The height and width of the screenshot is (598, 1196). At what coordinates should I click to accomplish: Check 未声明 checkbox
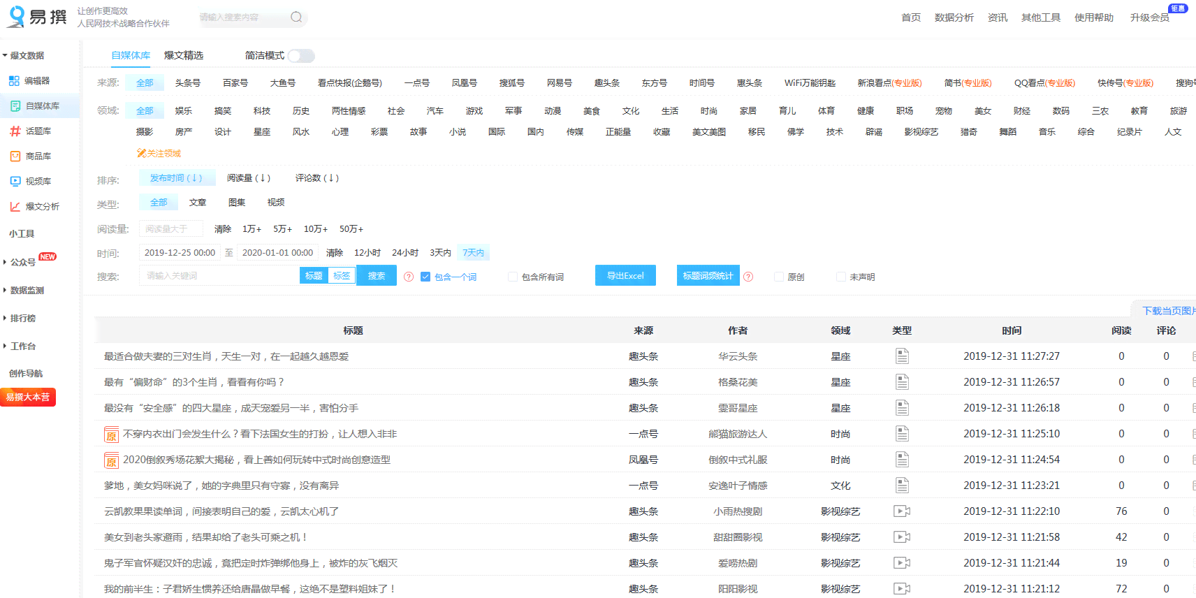click(840, 277)
